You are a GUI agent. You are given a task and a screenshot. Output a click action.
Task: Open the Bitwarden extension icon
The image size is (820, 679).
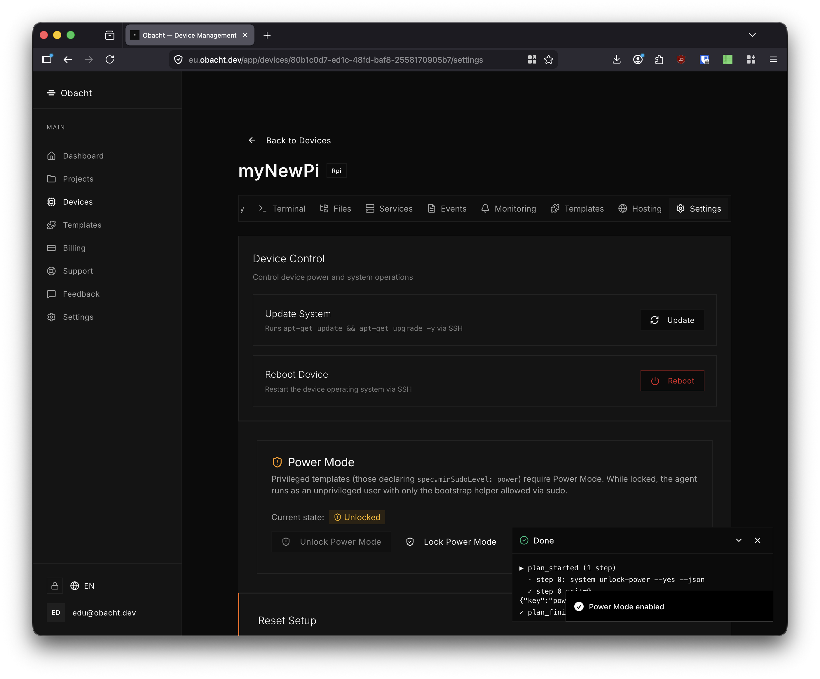(x=704, y=59)
